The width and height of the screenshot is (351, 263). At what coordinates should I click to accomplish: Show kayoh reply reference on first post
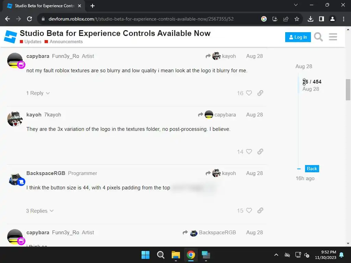221,56
